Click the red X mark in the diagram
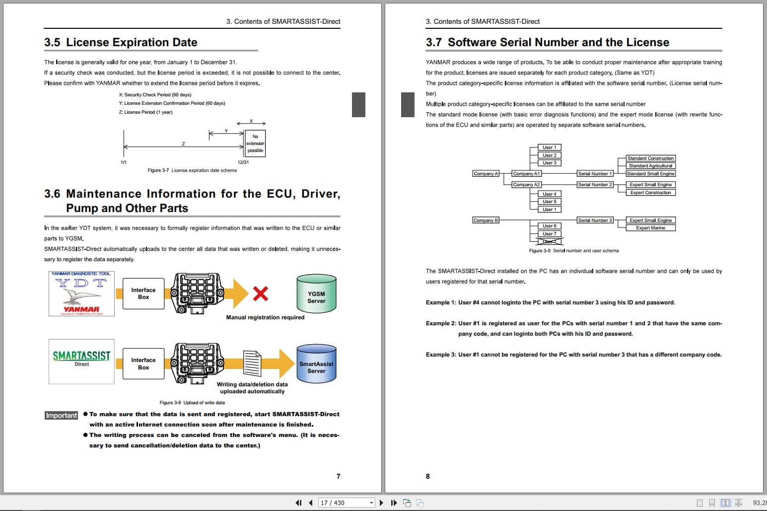This screenshot has height=511, width=767. tap(261, 293)
